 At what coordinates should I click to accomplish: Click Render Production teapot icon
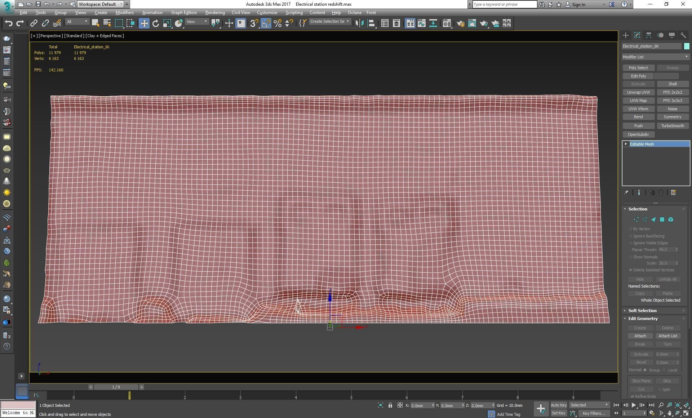point(484,23)
